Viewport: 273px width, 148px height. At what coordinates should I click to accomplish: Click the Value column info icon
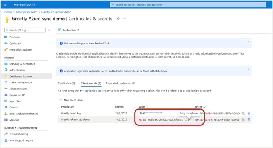tap(147, 107)
